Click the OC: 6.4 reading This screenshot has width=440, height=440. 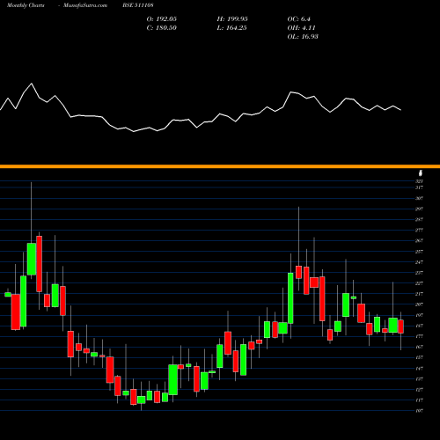click(x=298, y=19)
